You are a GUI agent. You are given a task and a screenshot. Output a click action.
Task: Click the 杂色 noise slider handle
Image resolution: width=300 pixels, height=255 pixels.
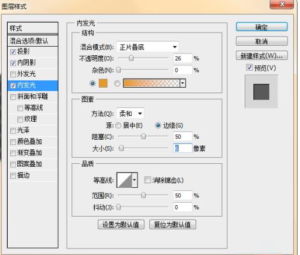coord(119,70)
